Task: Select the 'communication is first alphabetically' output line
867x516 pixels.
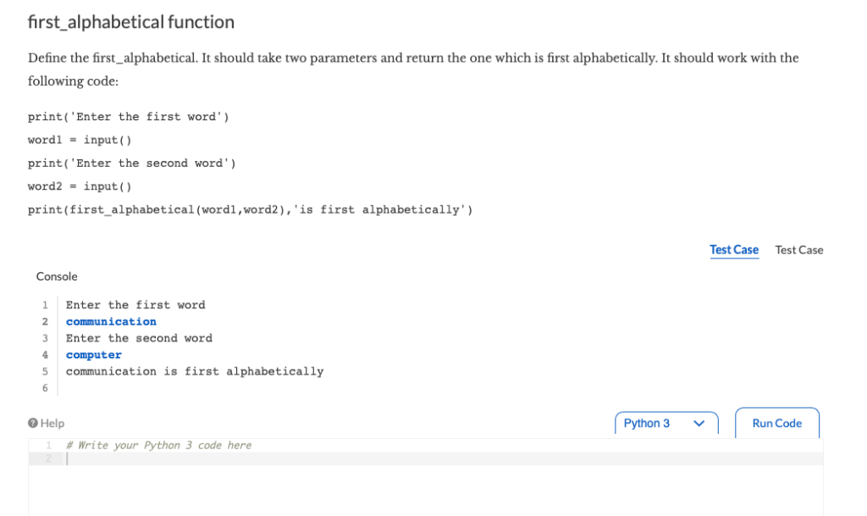Action: click(194, 371)
